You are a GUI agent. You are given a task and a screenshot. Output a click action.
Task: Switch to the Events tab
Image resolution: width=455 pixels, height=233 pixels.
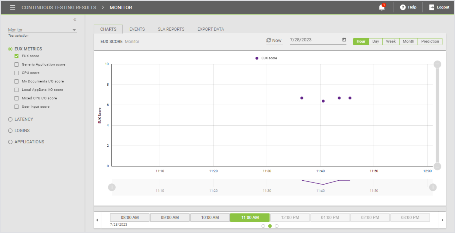pos(137,29)
